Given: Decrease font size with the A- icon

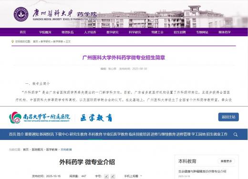Looking at the screenshot, I should coord(106,176).
